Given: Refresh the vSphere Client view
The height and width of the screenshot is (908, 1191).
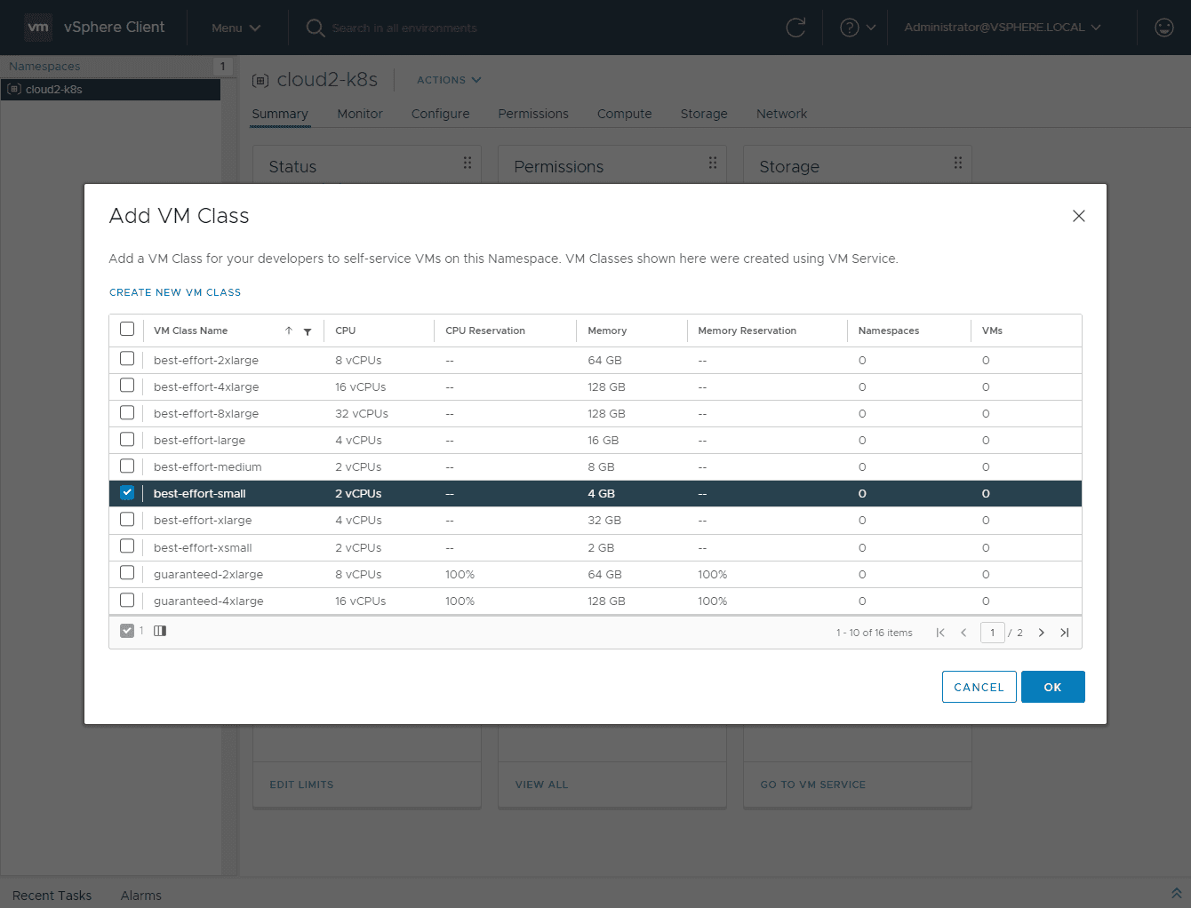Looking at the screenshot, I should point(795,28).
